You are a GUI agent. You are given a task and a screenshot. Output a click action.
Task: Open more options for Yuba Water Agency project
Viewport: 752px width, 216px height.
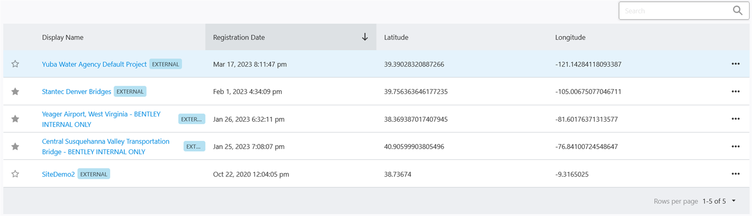coord(735,64)
